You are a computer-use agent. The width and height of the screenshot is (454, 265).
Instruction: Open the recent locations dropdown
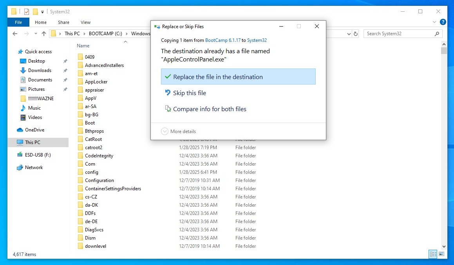click(x=36, y=34)
